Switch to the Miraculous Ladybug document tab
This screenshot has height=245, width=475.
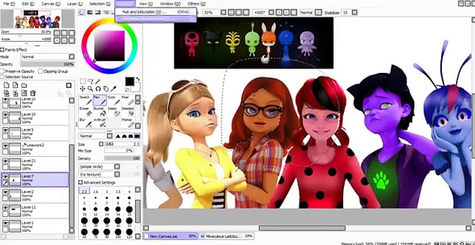226,236
